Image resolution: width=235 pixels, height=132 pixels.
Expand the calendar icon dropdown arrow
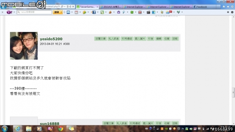tap(80, 12)
